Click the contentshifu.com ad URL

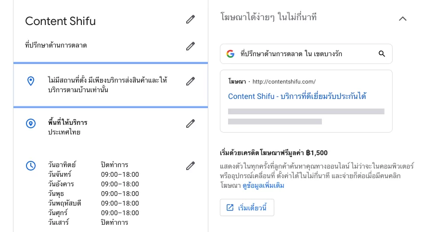pyautogui.click(x=284, y=82)
